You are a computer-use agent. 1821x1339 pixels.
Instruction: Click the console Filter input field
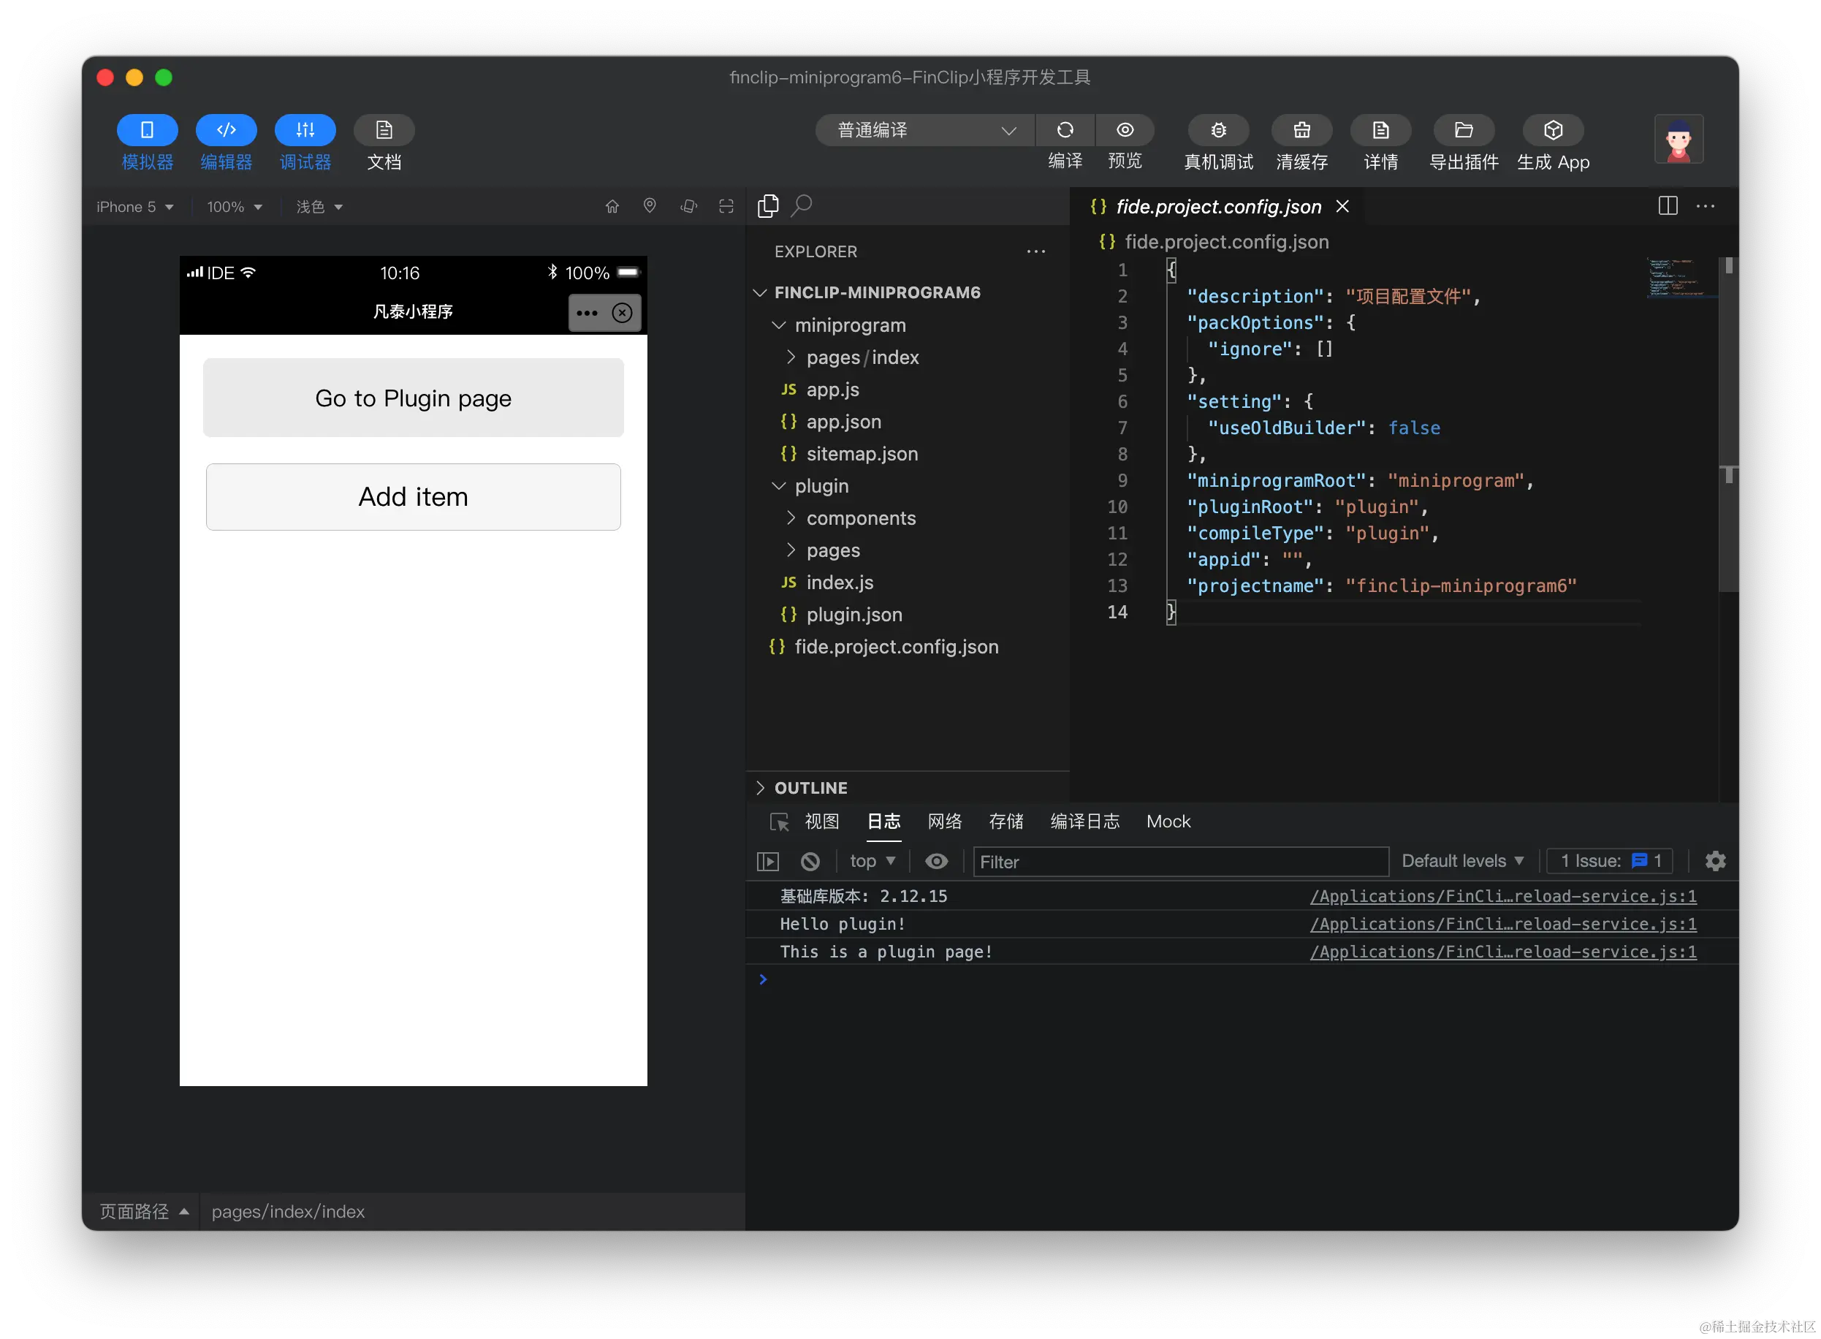coord(1179,862)
